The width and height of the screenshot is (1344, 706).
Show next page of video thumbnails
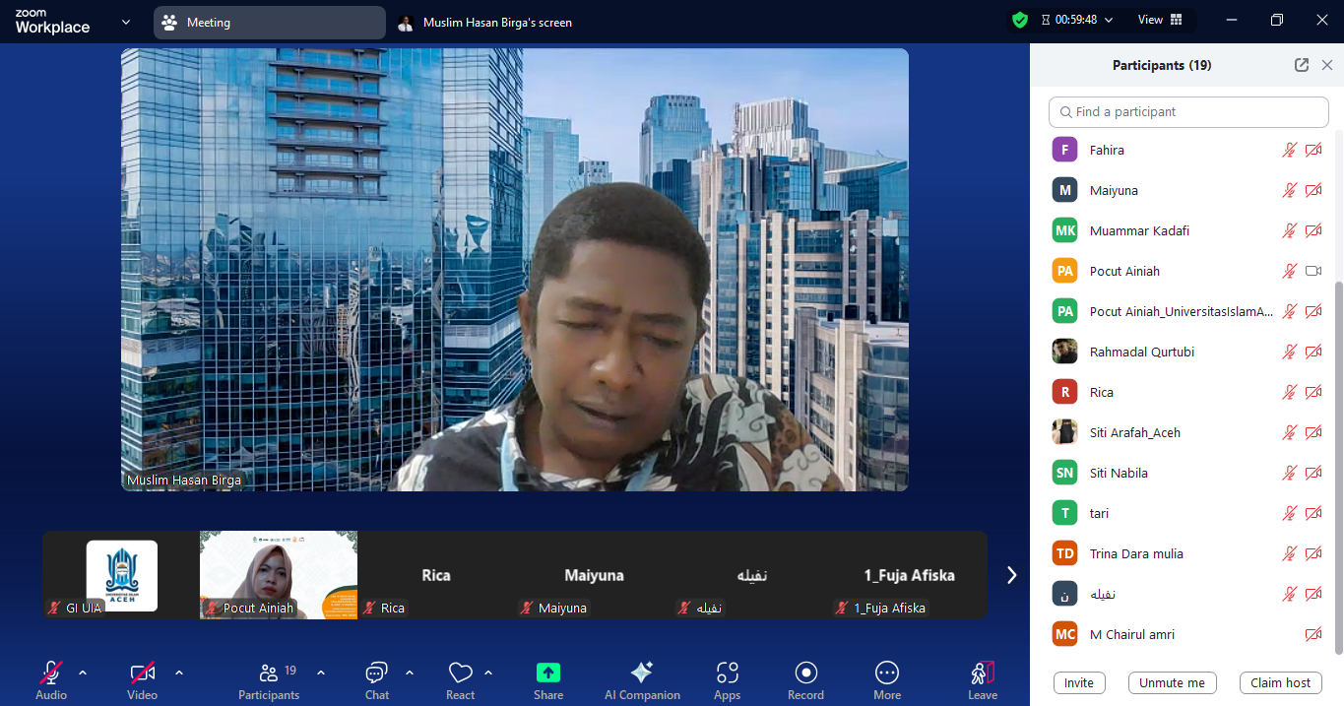[x=1011, y=575]
